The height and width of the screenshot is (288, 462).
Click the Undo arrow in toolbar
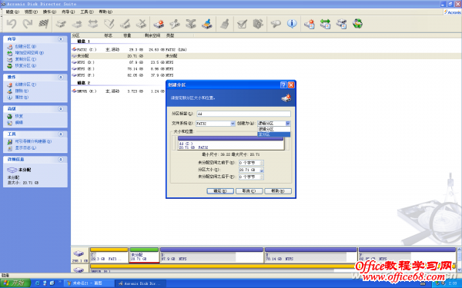[x=12, y=24]
